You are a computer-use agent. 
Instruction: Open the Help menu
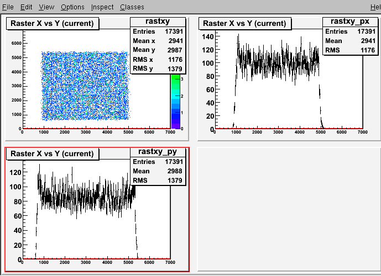point(375,7)
